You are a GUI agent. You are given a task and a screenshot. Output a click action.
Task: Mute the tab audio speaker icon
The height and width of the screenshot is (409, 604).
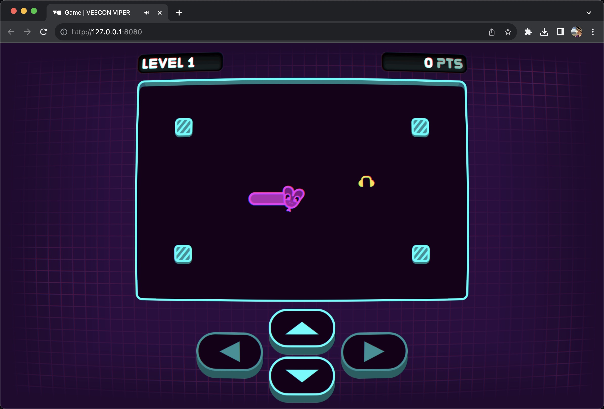tap(147, 12)
